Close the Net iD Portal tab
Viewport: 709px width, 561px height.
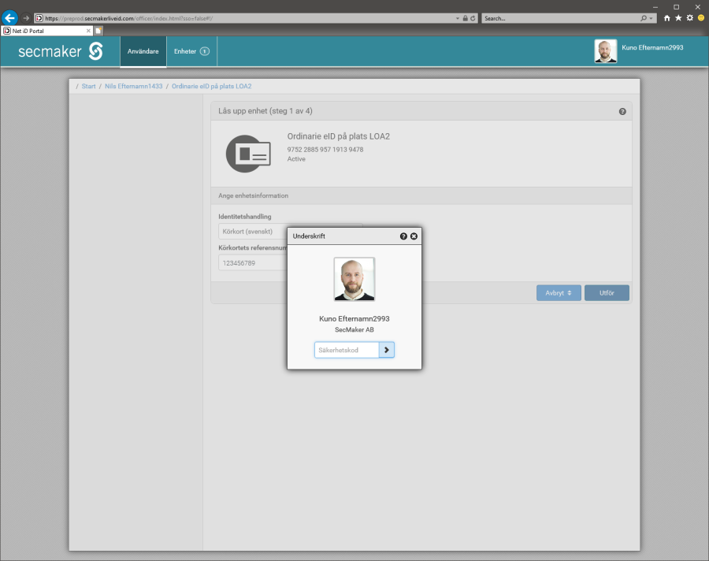click(x=88, y=31)
